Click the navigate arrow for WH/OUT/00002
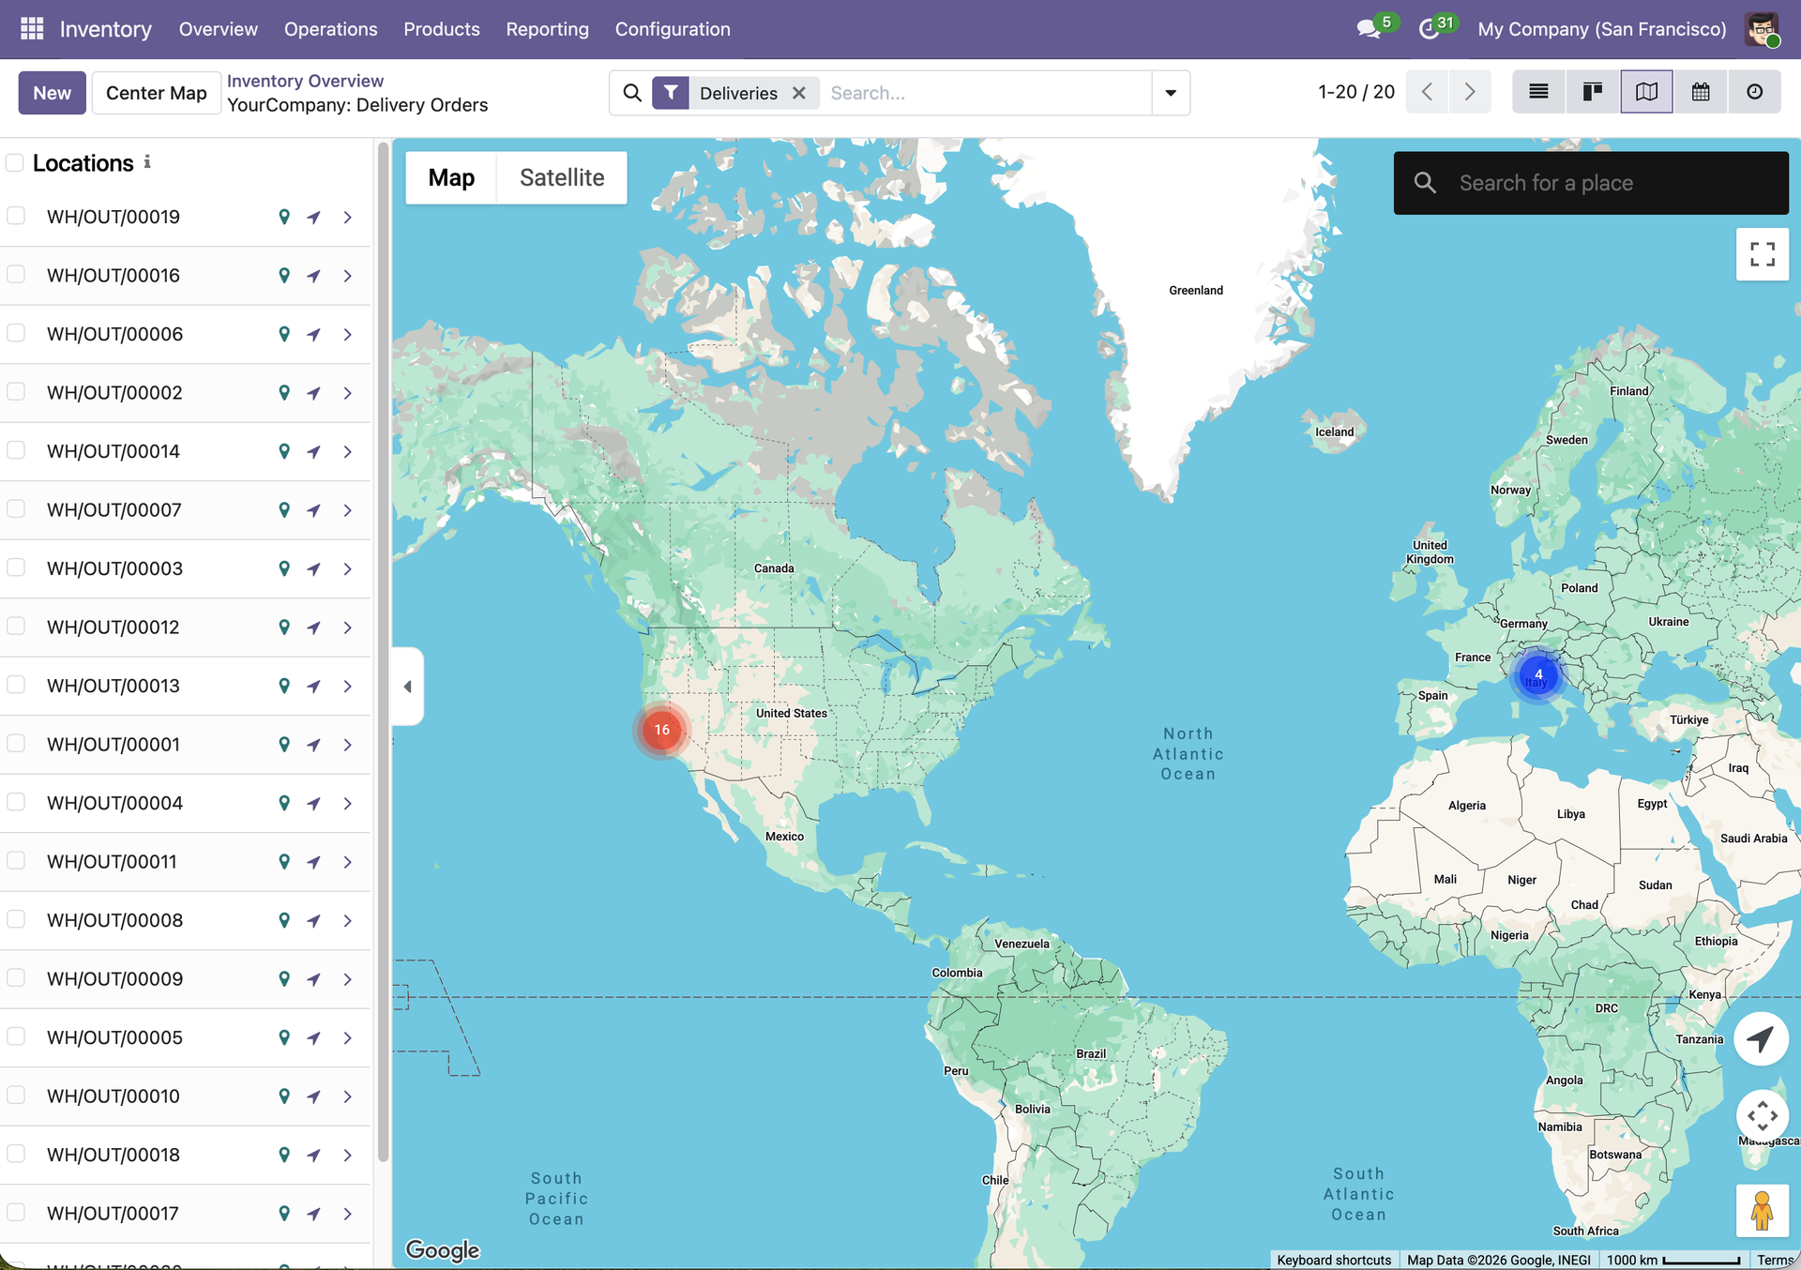This screenshot has width=1801, height=1270. 314,393
